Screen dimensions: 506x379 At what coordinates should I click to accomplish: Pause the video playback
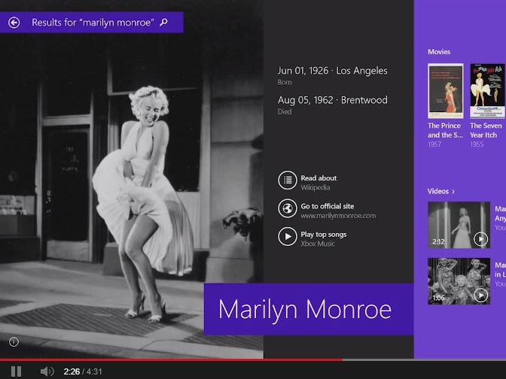point(16,371)
